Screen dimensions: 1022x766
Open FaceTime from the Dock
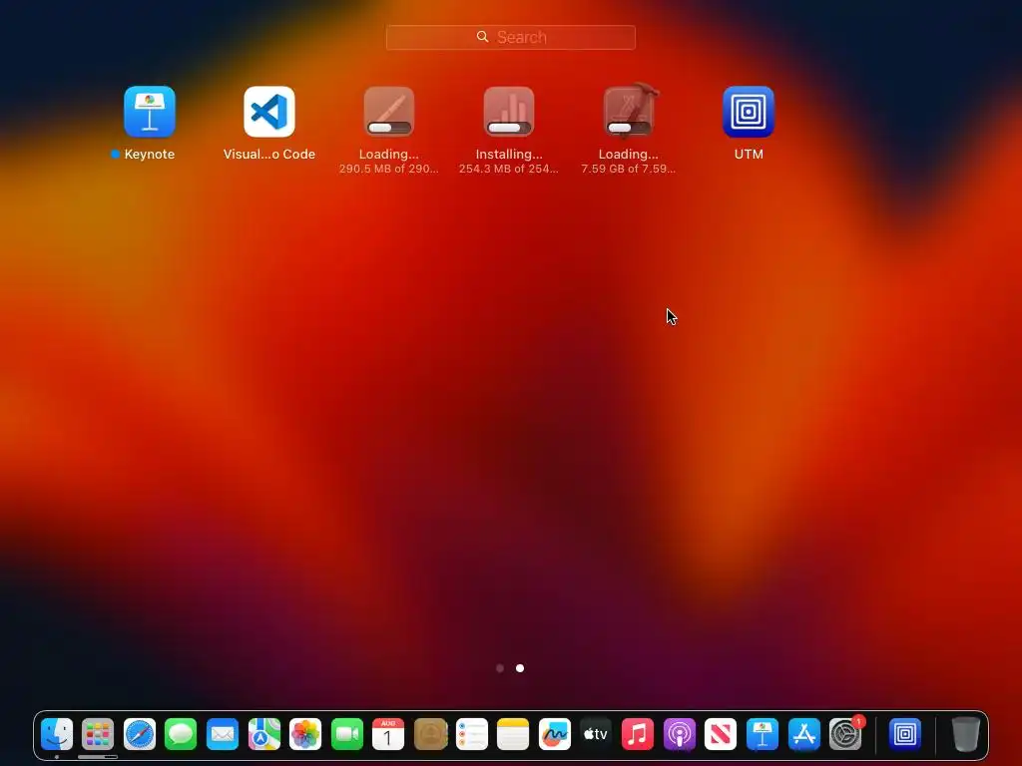pos(346,734)
